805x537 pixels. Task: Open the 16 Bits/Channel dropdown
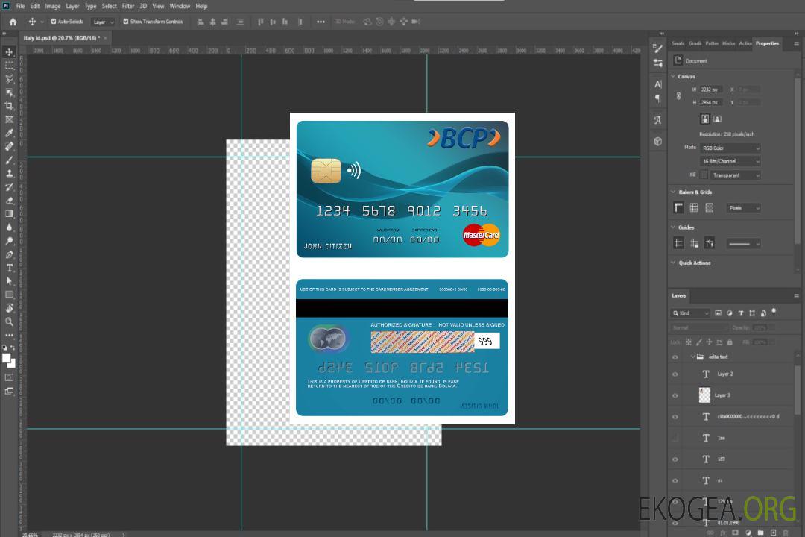coord(730,161)
